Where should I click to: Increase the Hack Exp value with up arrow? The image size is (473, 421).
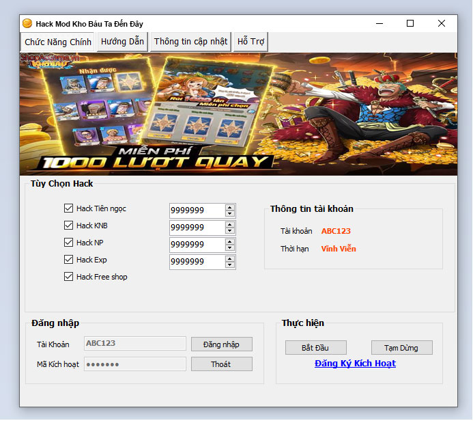pyautogui.click(x=230, y=259)
